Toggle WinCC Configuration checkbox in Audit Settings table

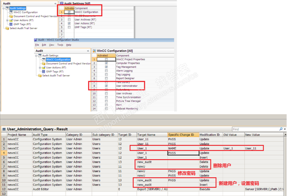69,12
